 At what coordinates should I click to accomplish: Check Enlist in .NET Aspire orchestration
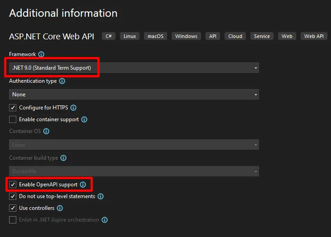pyautogui.click(x=13, y=220)
